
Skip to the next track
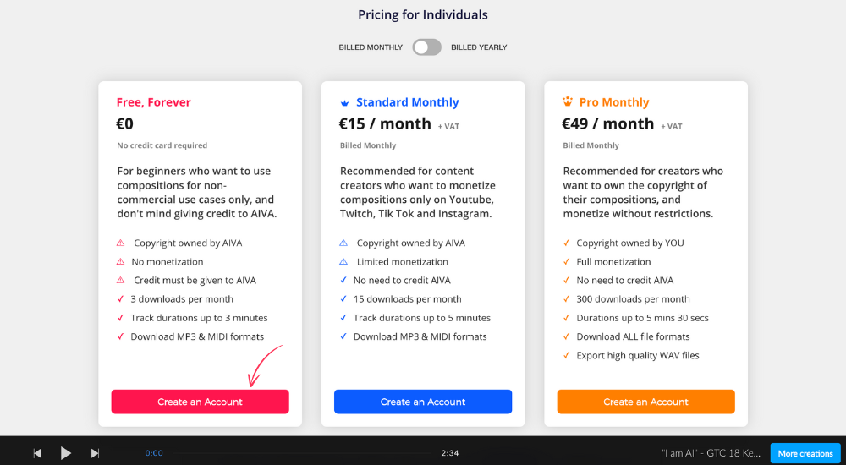(95, 453)
